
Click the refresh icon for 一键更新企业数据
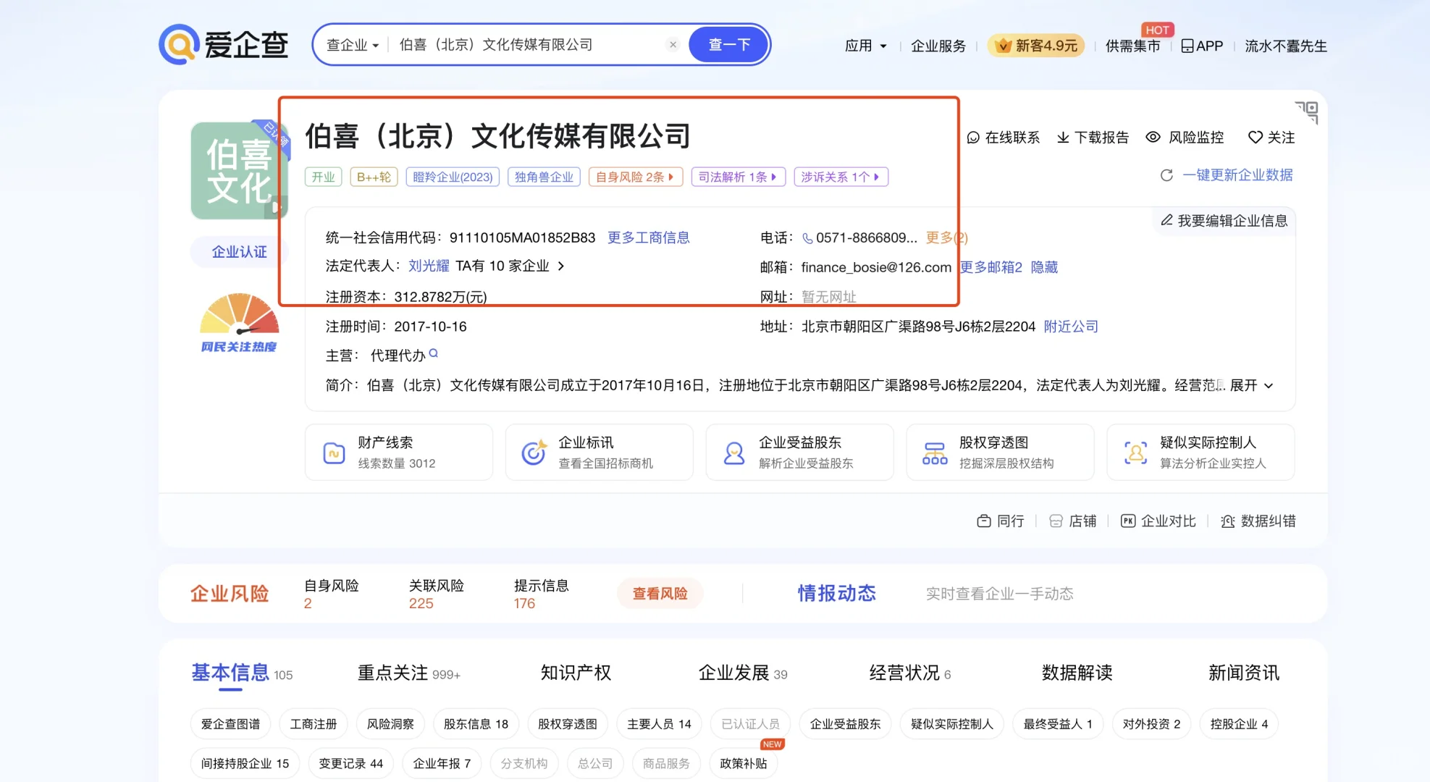(x=1166, y=175)
